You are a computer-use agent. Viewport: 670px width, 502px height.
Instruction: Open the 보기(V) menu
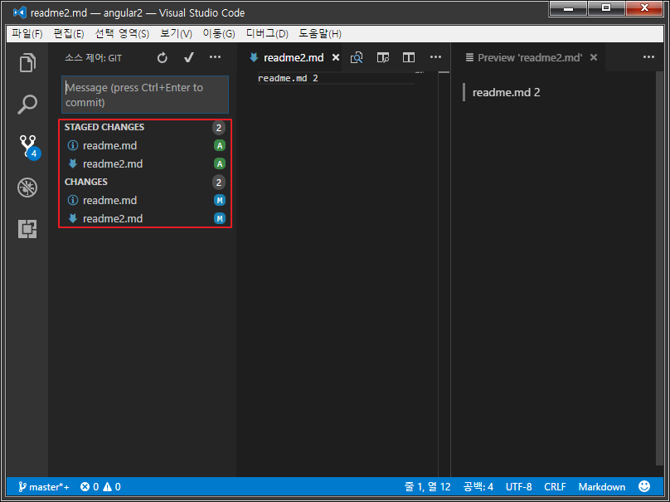(x=176, y=34)
